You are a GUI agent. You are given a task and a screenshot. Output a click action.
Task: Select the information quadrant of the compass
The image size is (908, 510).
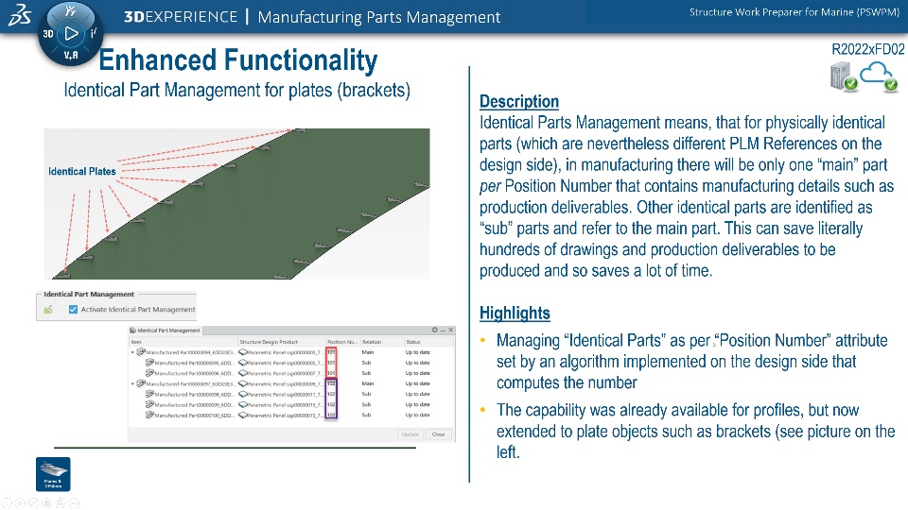[x=94, y=34]
